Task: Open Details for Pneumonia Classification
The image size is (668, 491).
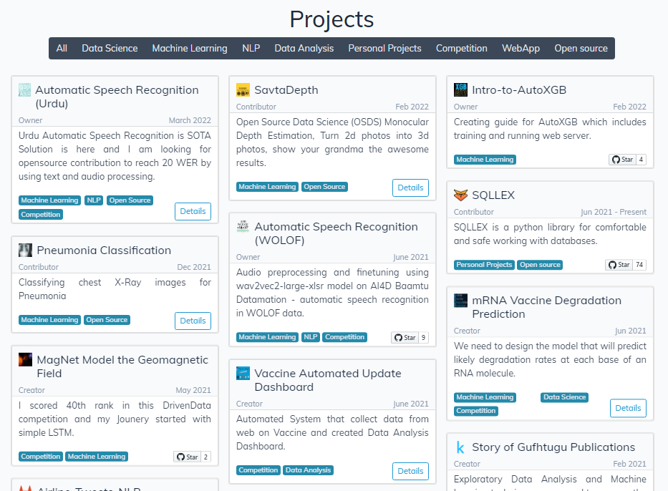Action: pos(193,321)
